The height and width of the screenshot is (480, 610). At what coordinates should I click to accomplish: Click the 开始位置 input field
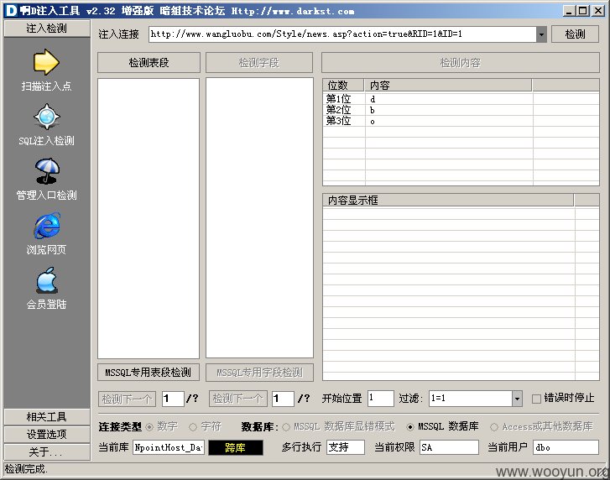pyautogui.click(x=380, y=399)
